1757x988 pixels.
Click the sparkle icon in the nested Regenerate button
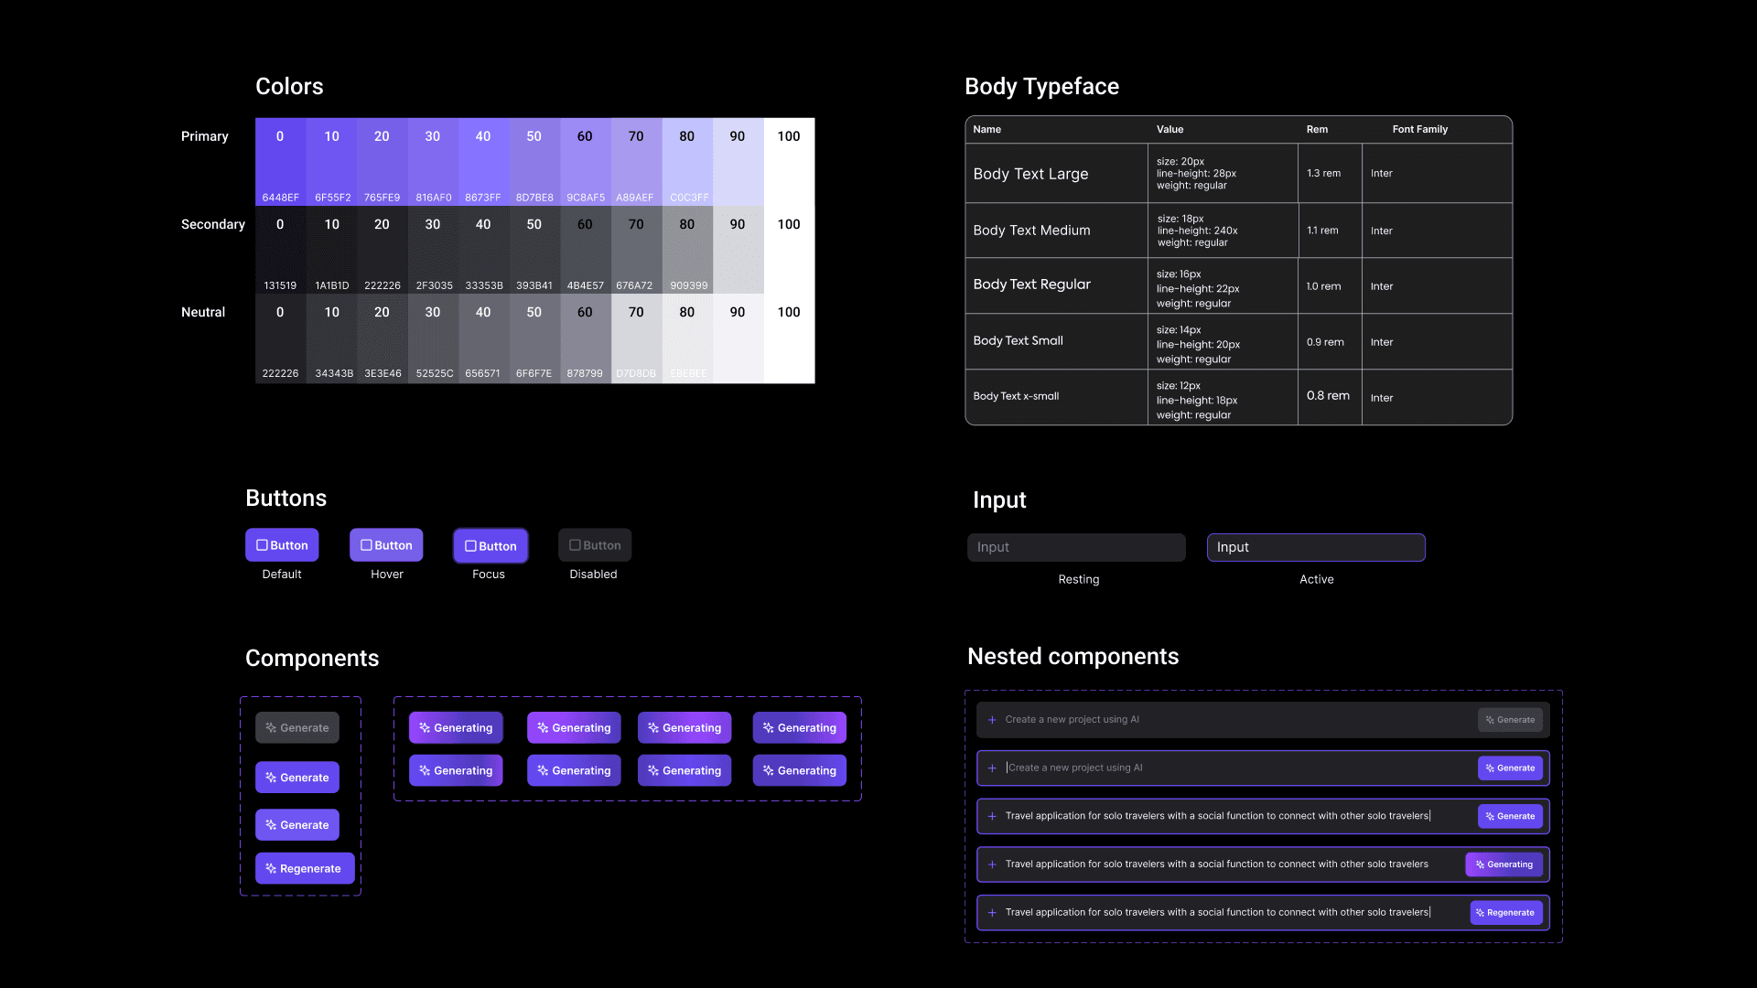1480,913
